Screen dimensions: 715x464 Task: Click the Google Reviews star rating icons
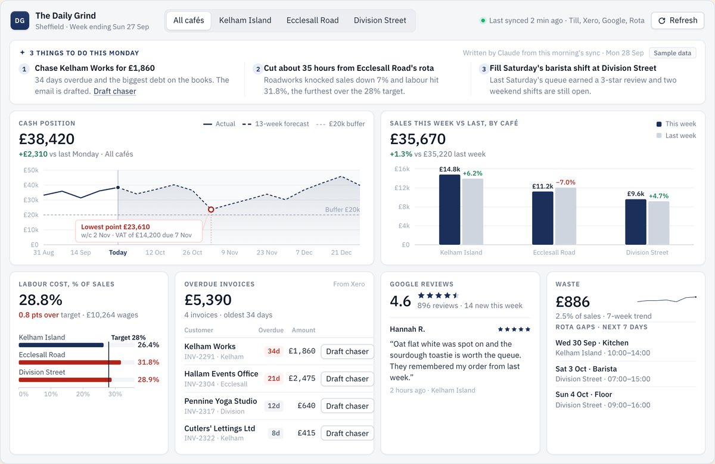(439, 295)
